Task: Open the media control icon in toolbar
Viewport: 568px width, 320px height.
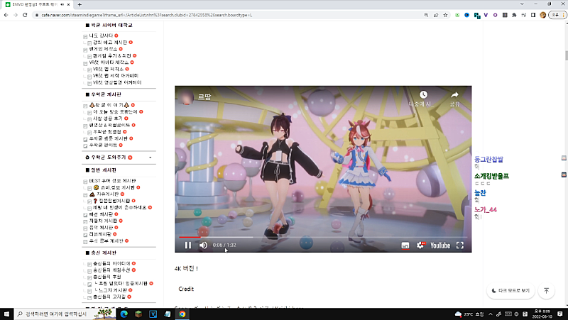Action: [x=523, y=15]
